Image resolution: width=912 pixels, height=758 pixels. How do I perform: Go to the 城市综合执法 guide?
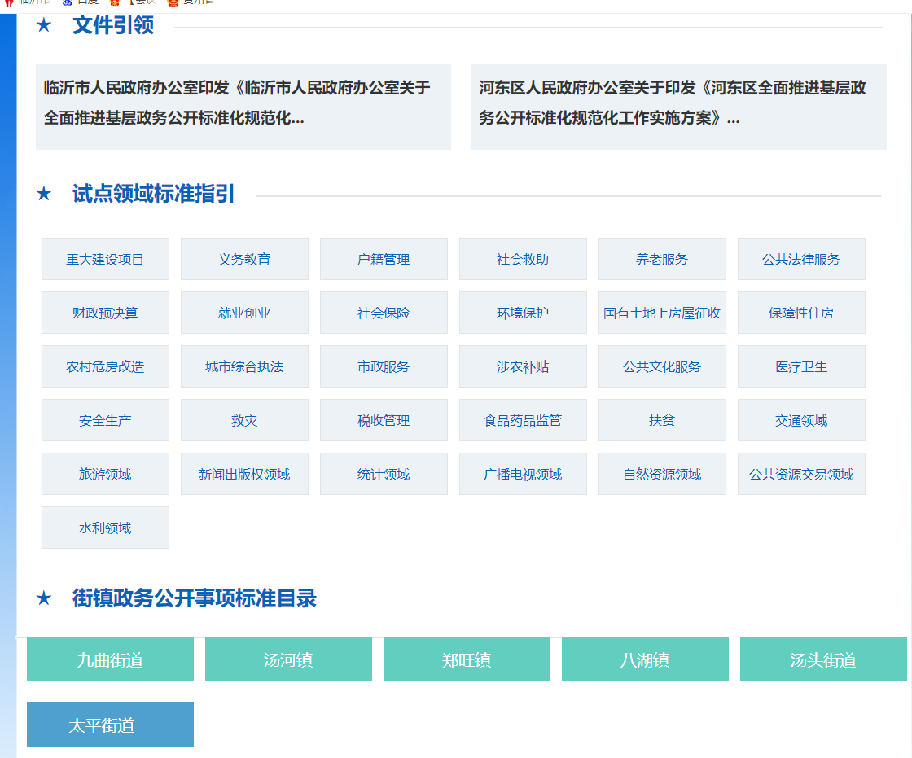pos(244,366)
